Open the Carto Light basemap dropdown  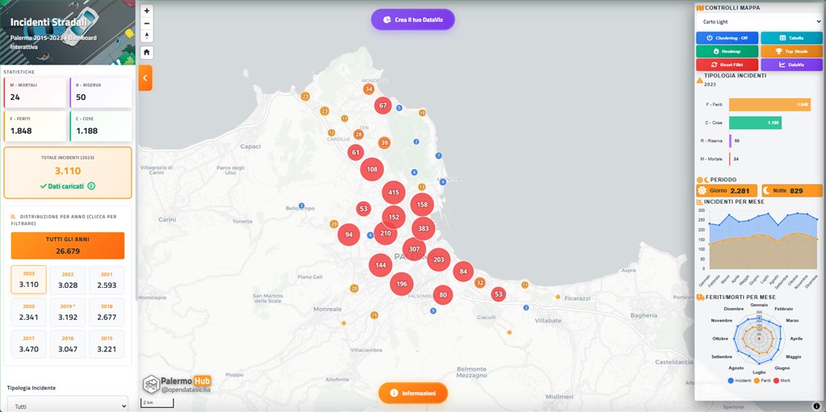(x=758, y=21)
